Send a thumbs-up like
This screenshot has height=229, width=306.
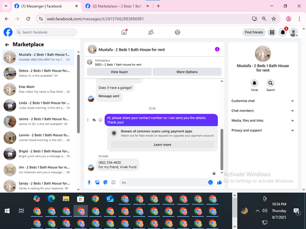pyautogui.click(x=220, y=183)
